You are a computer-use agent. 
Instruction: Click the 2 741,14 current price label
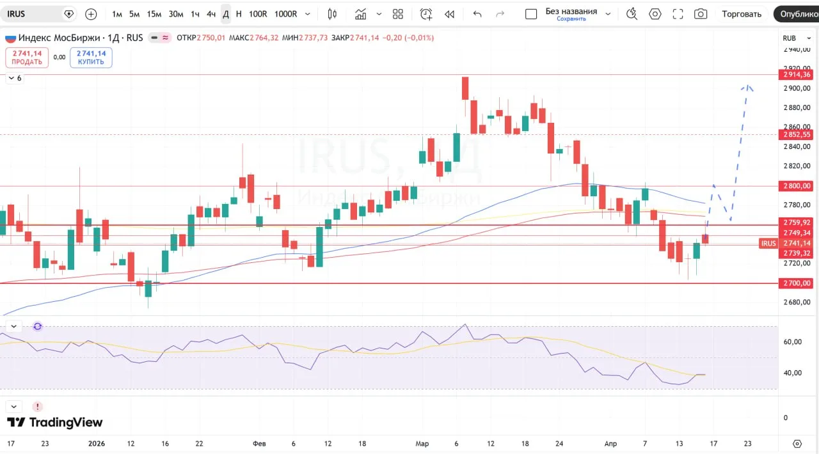tap(797, 243)
